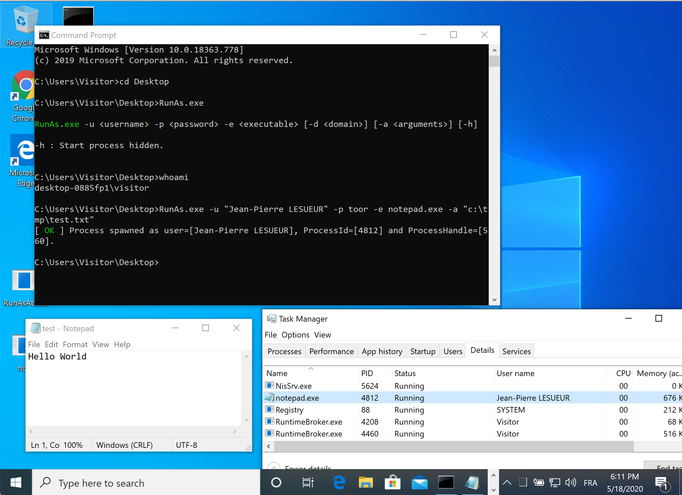682x495 pixels.
Task: Open the Google Chrome desktop shortcut
Action: pyautogui.click(x=23, y=96)
